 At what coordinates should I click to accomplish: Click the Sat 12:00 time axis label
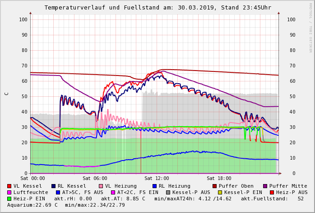[x=157, y=178]
